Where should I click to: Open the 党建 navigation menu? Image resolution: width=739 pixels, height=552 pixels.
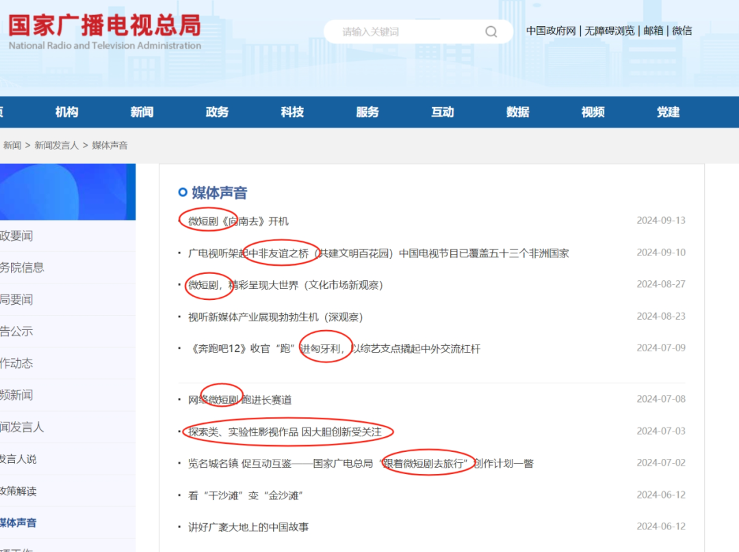(668, 112)
